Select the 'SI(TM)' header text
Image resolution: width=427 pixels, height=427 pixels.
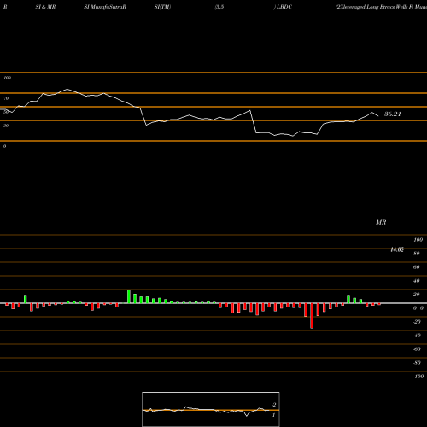pos(162,7)
